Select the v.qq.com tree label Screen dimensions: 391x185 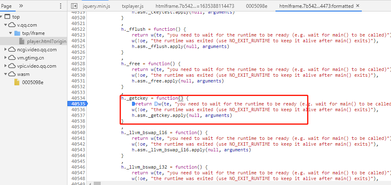pyautogui.click(x=26, y=25)
